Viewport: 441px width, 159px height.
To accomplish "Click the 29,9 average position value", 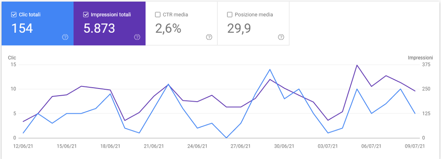I will pyautogui.click(x=239, y=29).
